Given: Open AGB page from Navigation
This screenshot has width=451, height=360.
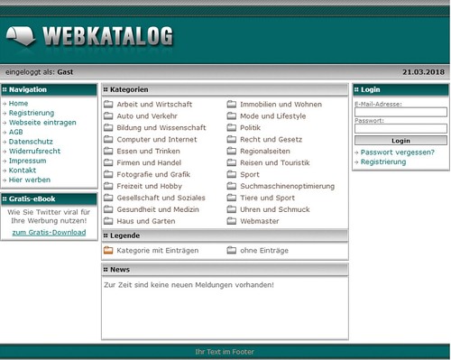Looking at the screenshot, I should (x=15, y=132).
